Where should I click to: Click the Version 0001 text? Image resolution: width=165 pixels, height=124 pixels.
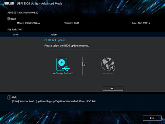[72, 23]
